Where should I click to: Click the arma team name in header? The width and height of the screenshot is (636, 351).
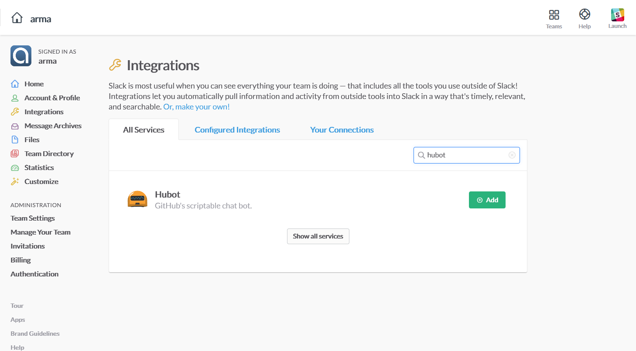point(41,19)
